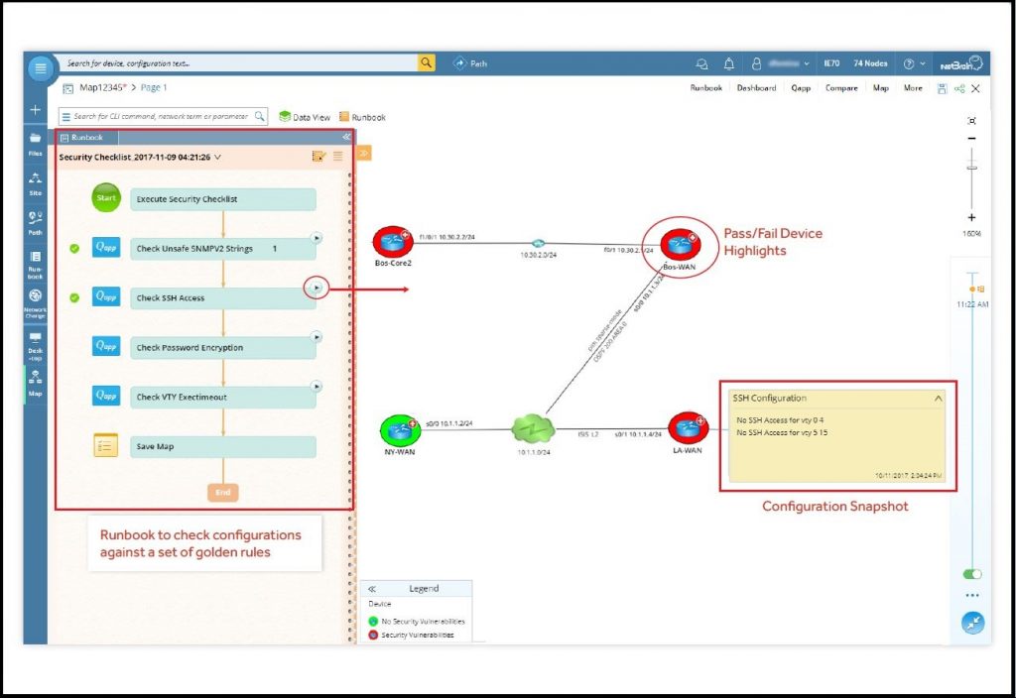The height and width of the screenshot is (698, 1016).
Task: Open the Qapp menu
Action: coord(801,88)
